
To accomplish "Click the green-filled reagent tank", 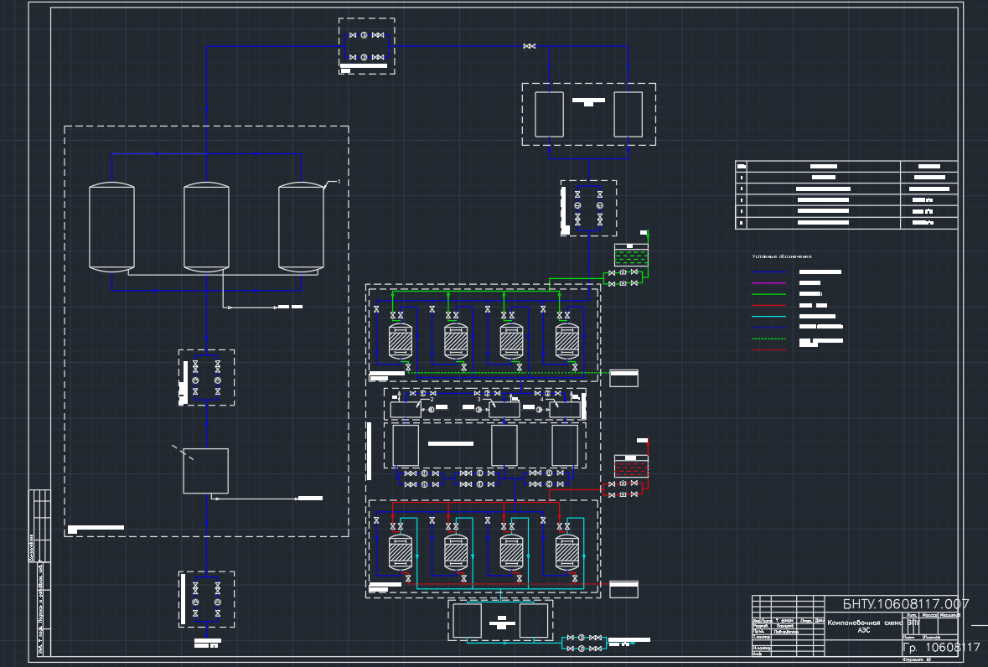I will pos(630,255).
